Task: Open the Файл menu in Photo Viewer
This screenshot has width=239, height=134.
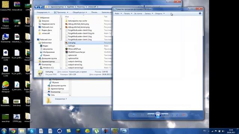Action: point(118,13)
